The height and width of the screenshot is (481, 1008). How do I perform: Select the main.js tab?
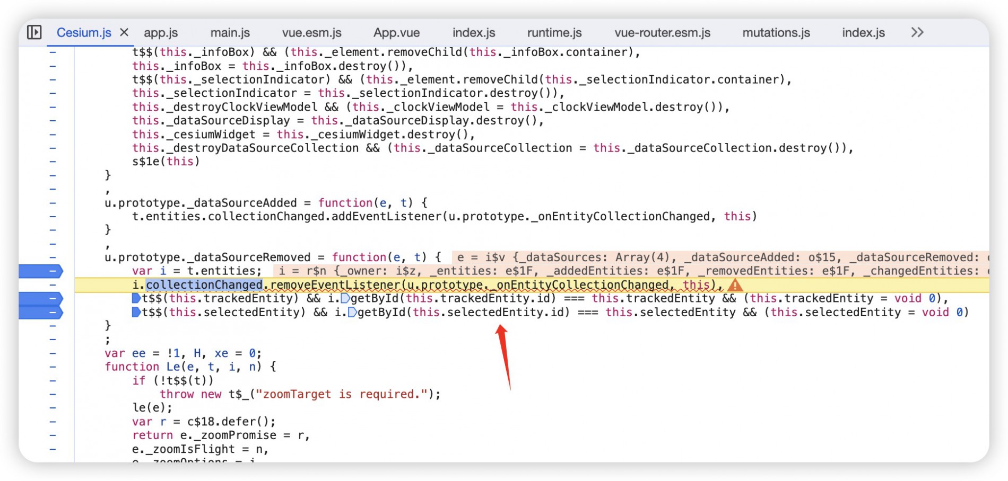point(230,33)
